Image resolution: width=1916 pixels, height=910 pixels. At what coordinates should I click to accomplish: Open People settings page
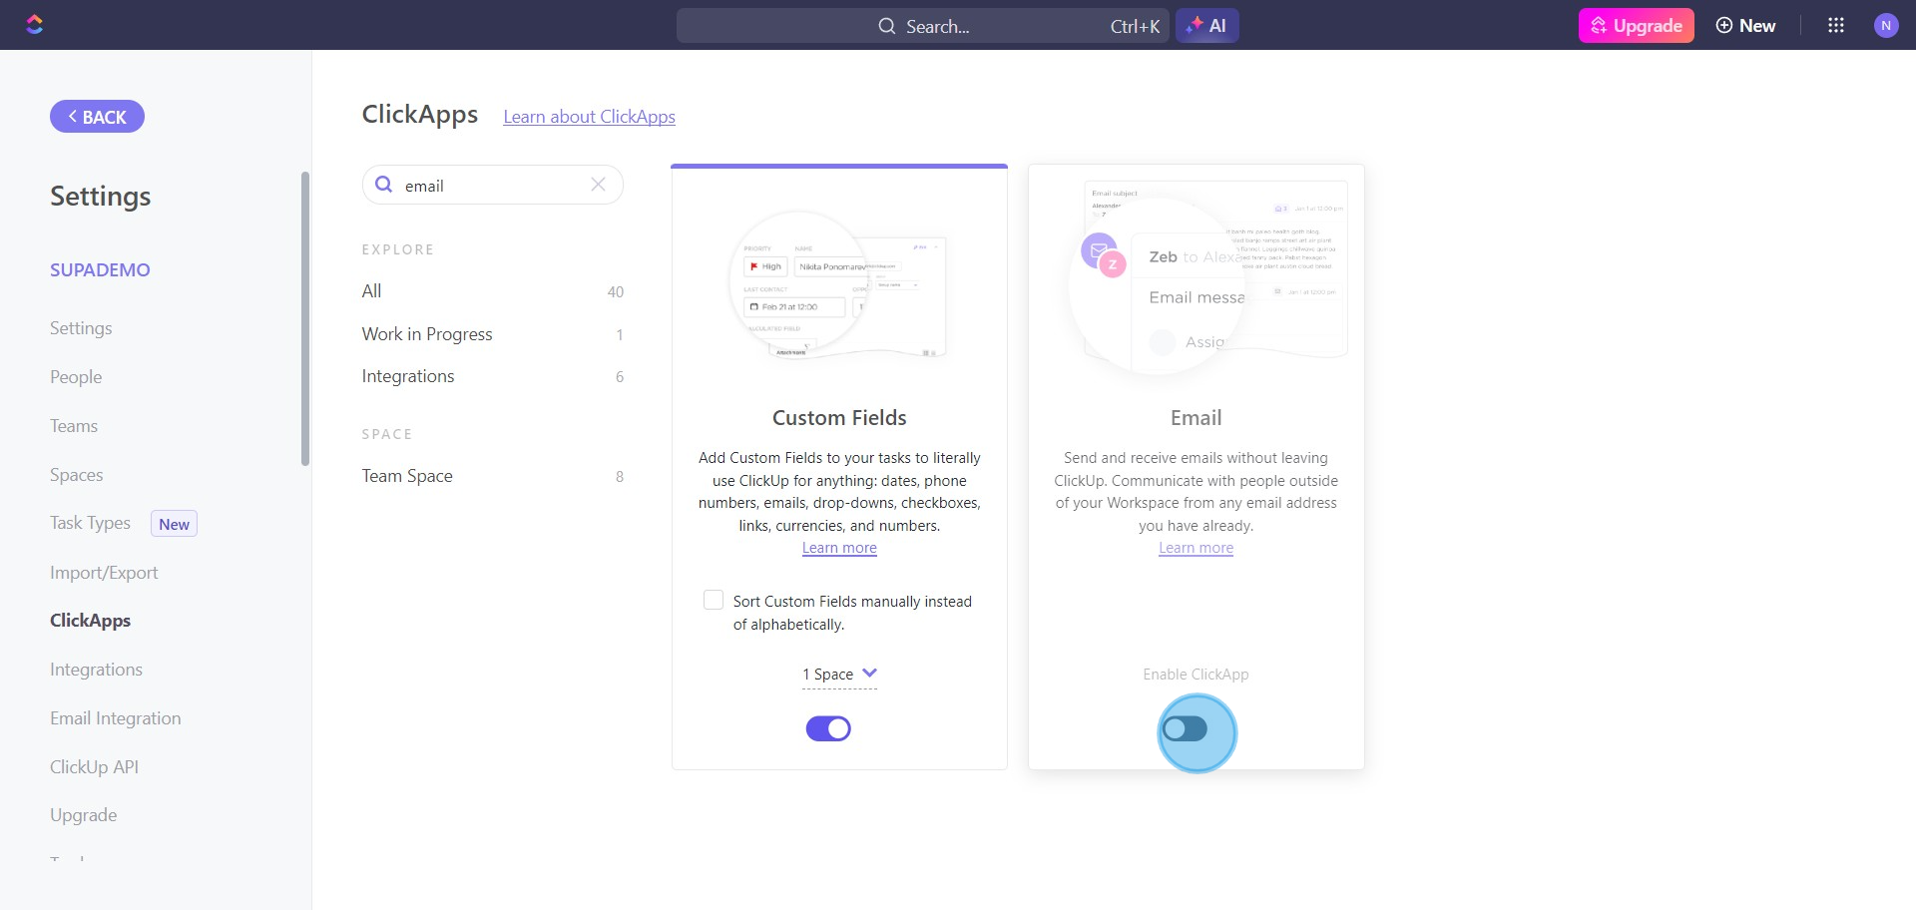pyautogui.click(x=76, y=377)
